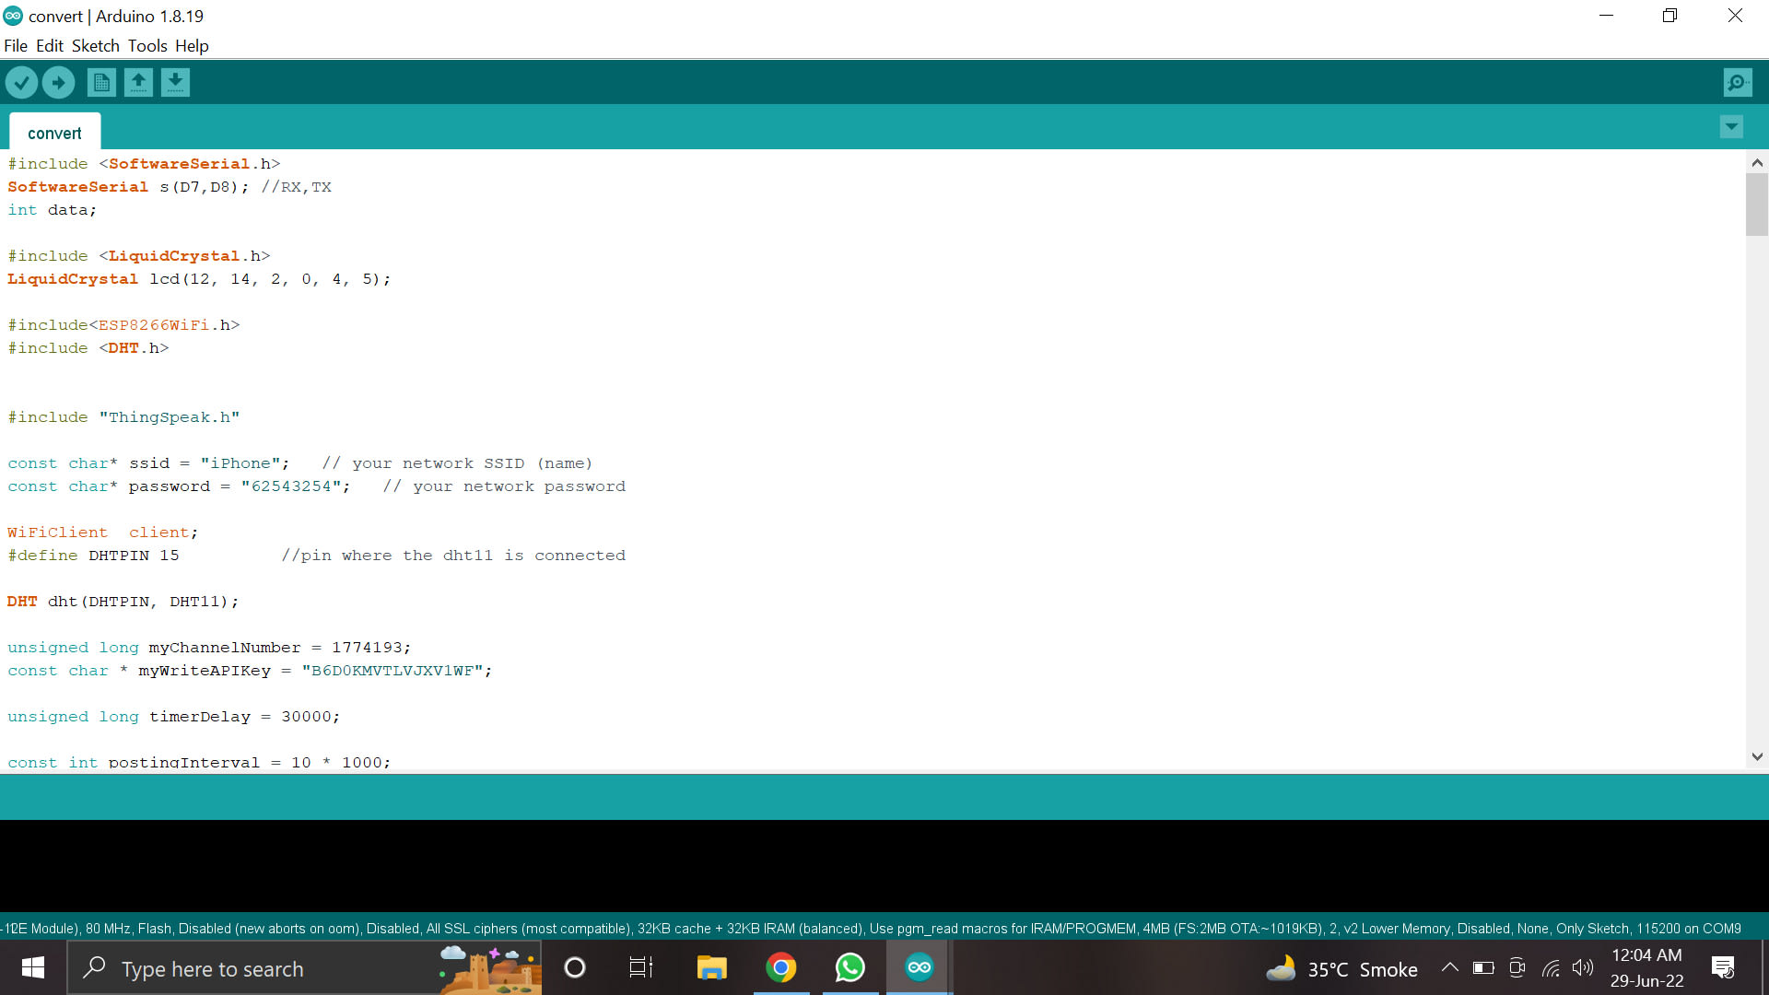Click the volume speaker tray icon
This screenshot has width=1769, height=995.
click(1583, 967)
